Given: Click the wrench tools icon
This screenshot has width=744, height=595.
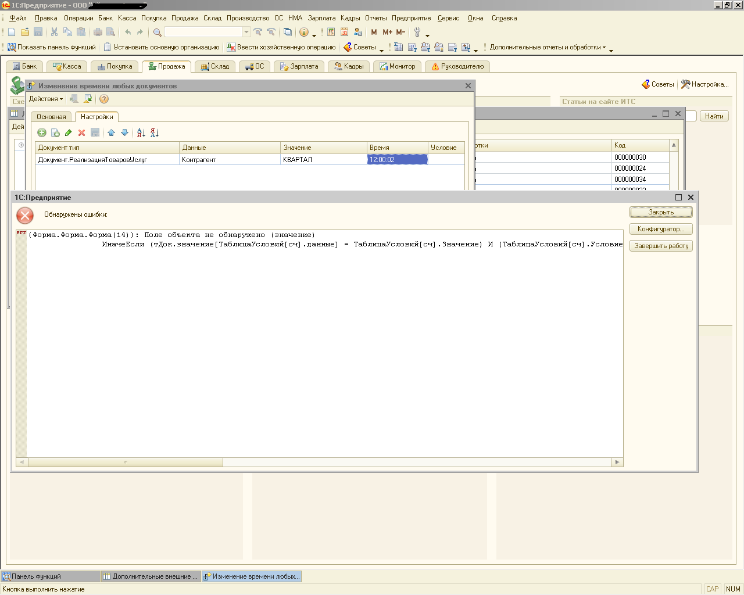Looking at the screenshot, I should (x=417, y=32).
